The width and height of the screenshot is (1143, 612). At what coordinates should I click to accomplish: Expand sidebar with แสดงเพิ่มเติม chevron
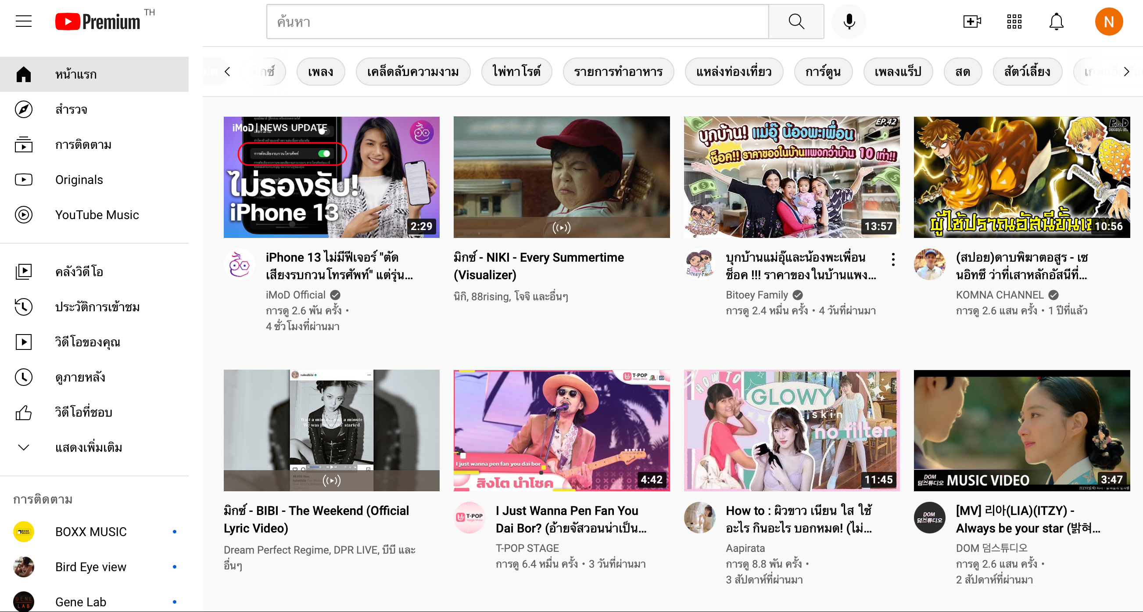point(24,447)
